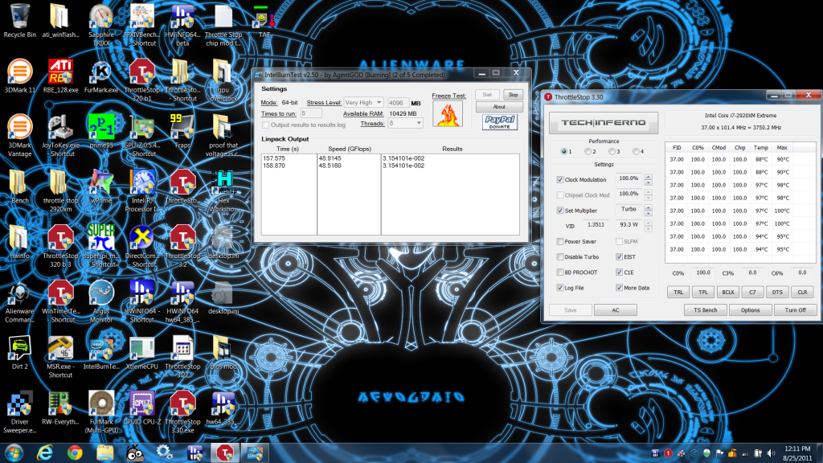This screenshot has width=823, height=463.
Task: Select Performance profile 4 radio button
Action: pyautogui.click(x=637, y=152)
